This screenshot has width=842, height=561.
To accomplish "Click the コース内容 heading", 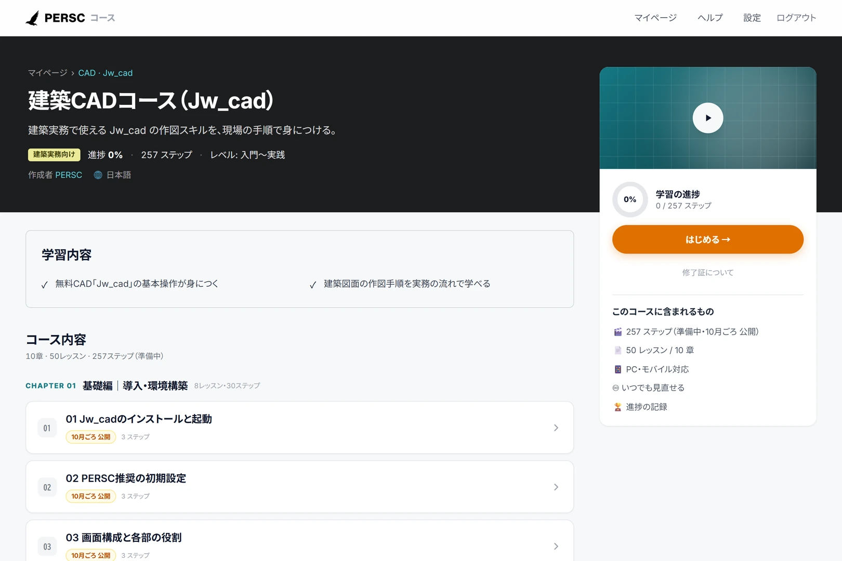I will [x=56, y=340].
